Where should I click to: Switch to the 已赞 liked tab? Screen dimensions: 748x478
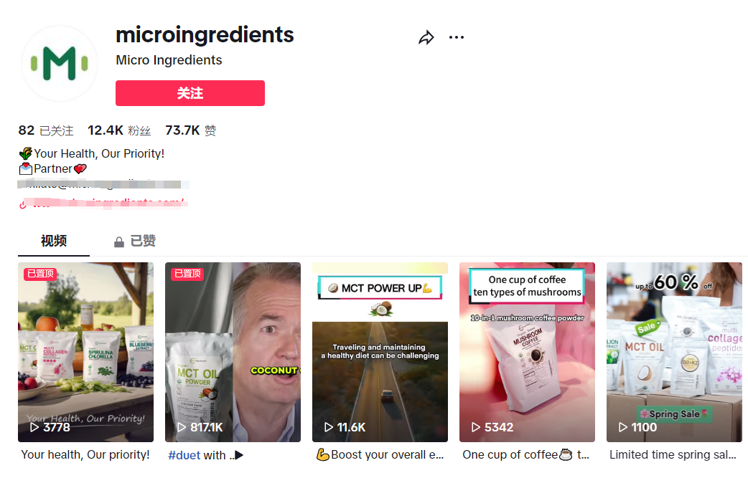(143, 241)
